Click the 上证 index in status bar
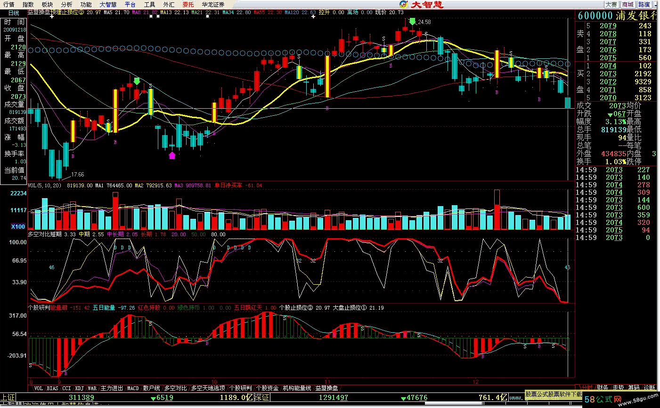Screen dimensions: 660x408 coord(8,398)
